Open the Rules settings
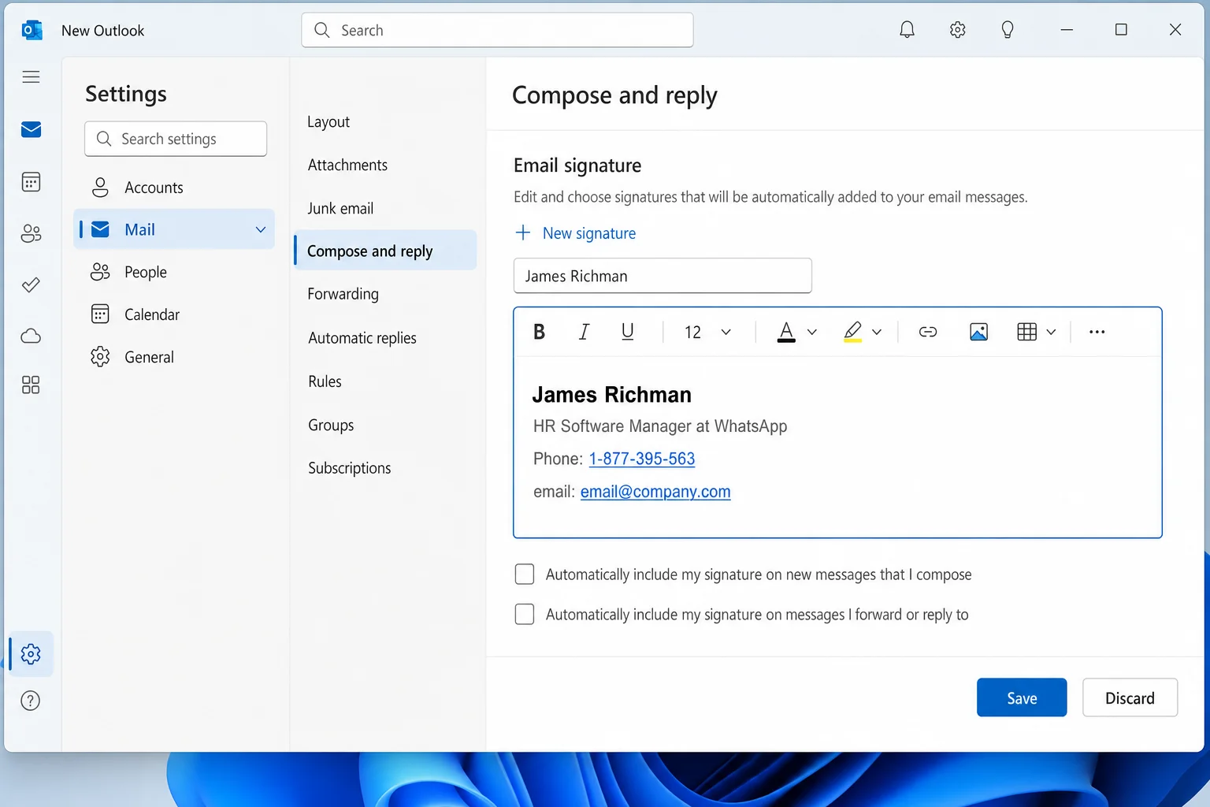Viewport: 1210px width, 807px height. coord(325,381)
